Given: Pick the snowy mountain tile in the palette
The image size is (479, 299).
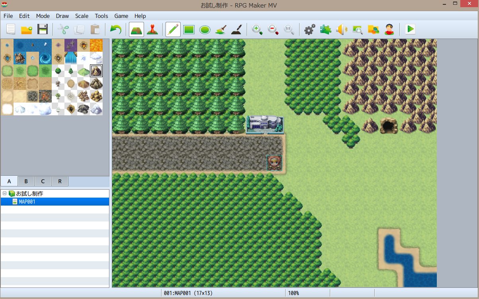Looking at the screenshot, I should click(x=96, y=109).
